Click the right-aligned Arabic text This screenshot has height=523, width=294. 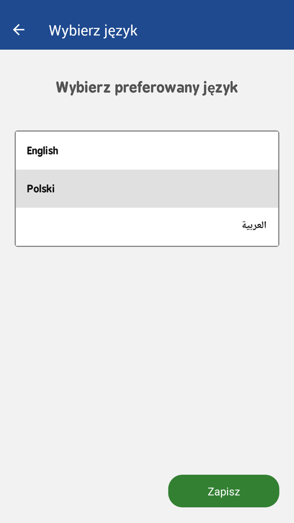click(x=254, y=225)
